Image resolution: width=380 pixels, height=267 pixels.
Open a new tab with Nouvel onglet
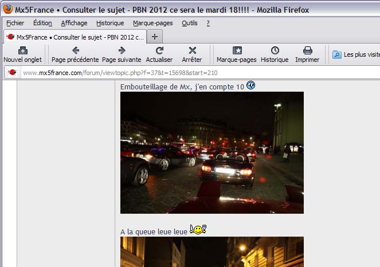[22, 54]
